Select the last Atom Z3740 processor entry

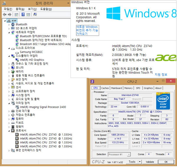[46, 146]
